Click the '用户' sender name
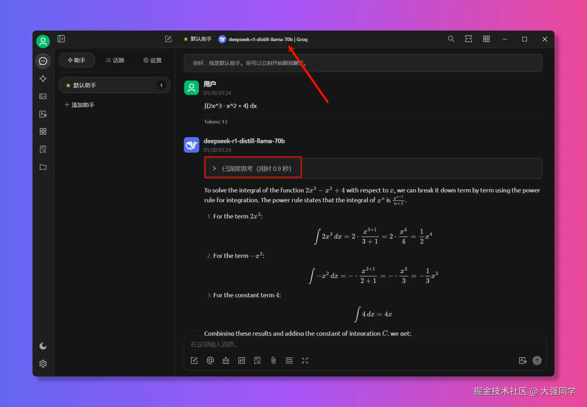The width and height of the screenshot is (587, 407). [210, 84]
